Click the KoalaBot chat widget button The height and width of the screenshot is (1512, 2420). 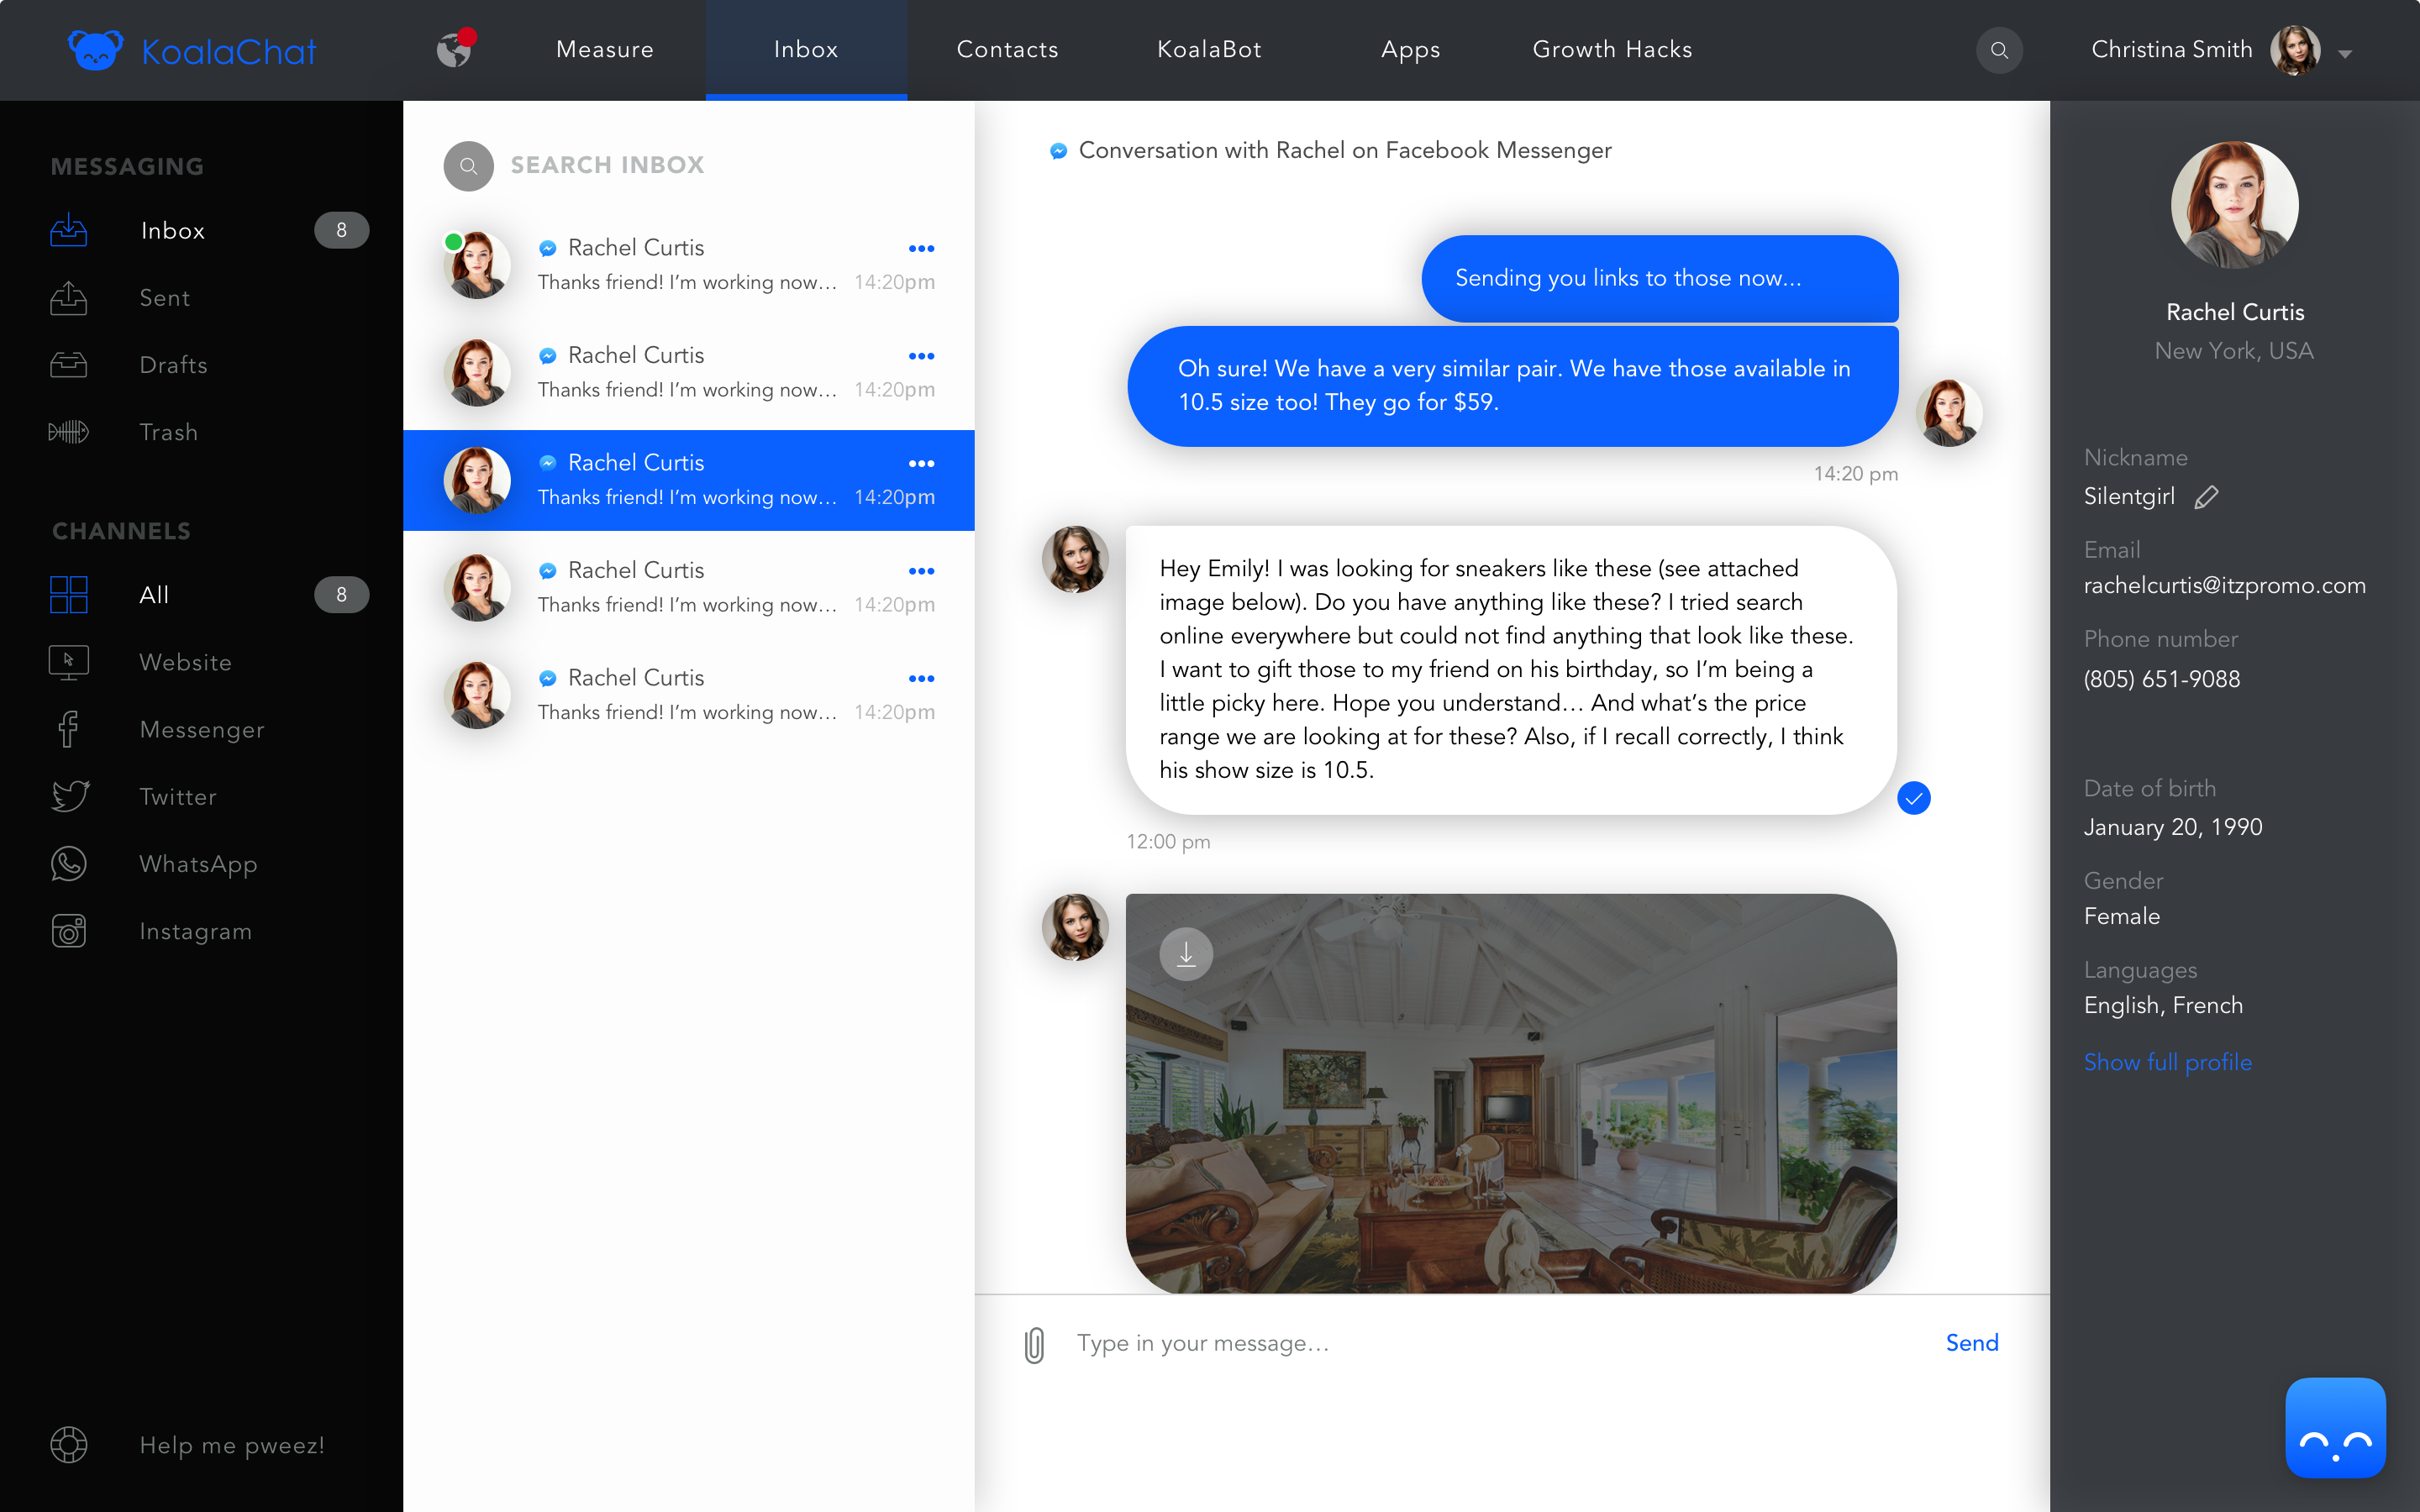click(2335, 1428)
